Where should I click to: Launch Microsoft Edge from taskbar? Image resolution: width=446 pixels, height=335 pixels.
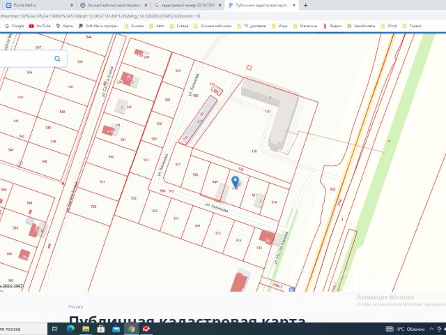[x=70, y=329]
